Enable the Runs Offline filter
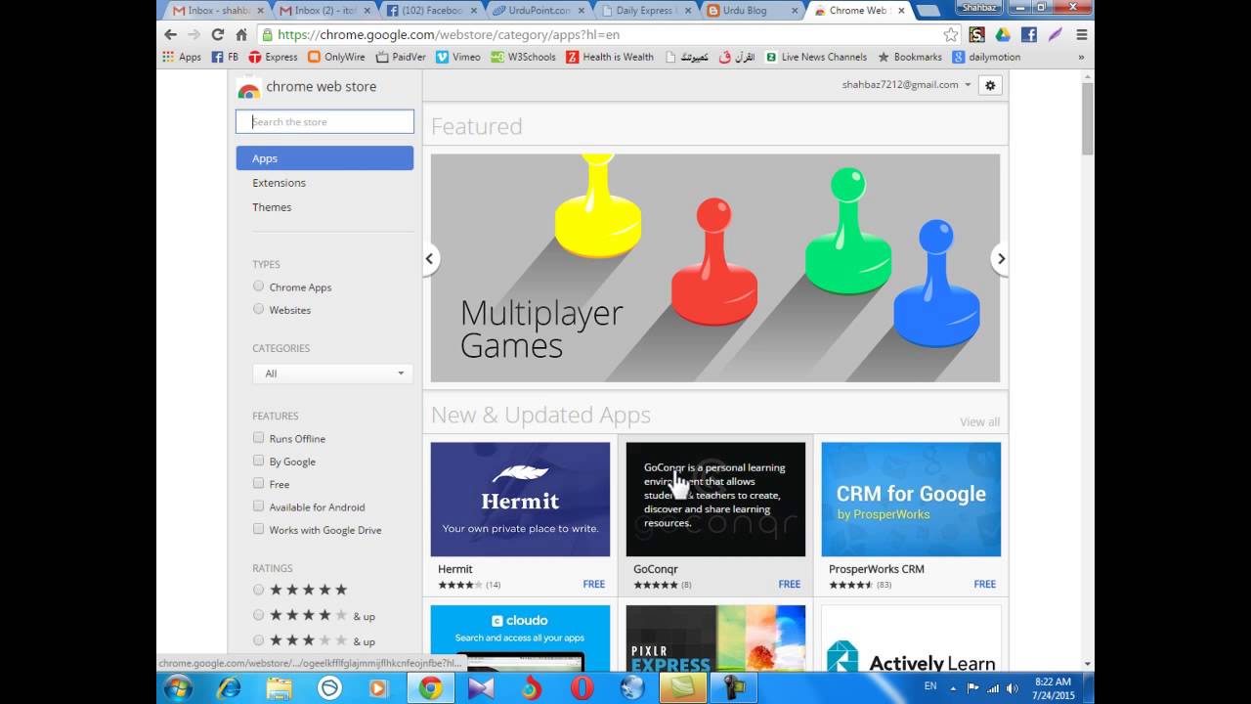 [x=258, y=438]
